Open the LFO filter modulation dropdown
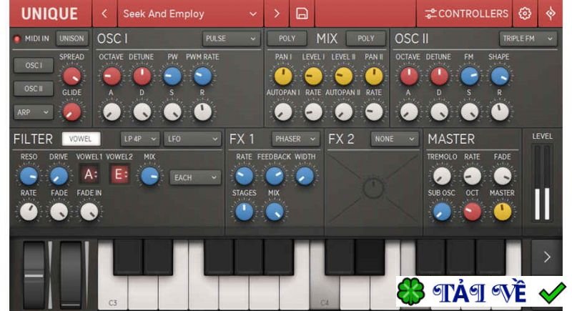Viewport: 572px width, 311px height. pyautogui.click(x=192, y=139)
